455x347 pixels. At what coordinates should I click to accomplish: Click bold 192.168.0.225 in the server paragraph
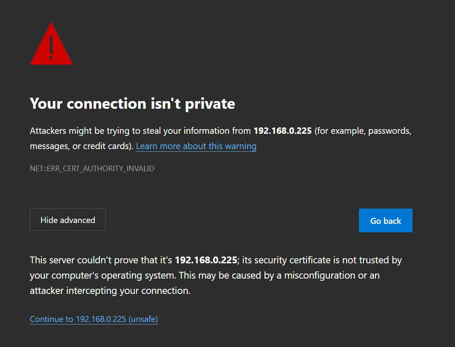(206, 260)
